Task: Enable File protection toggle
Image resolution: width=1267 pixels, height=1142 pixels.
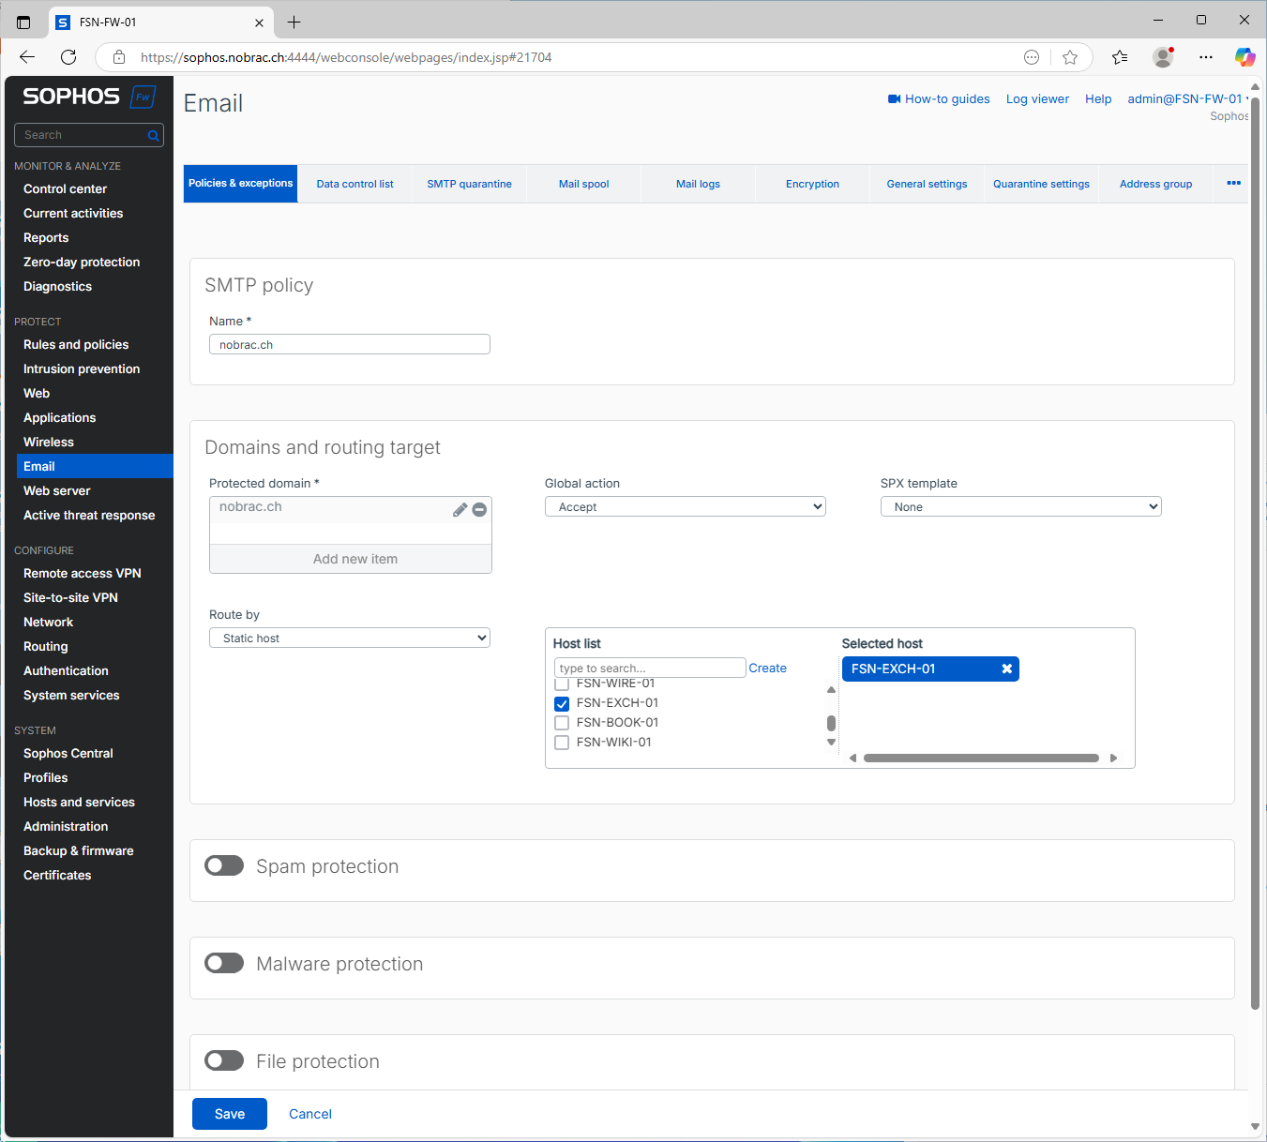Action: (224, 1060)
